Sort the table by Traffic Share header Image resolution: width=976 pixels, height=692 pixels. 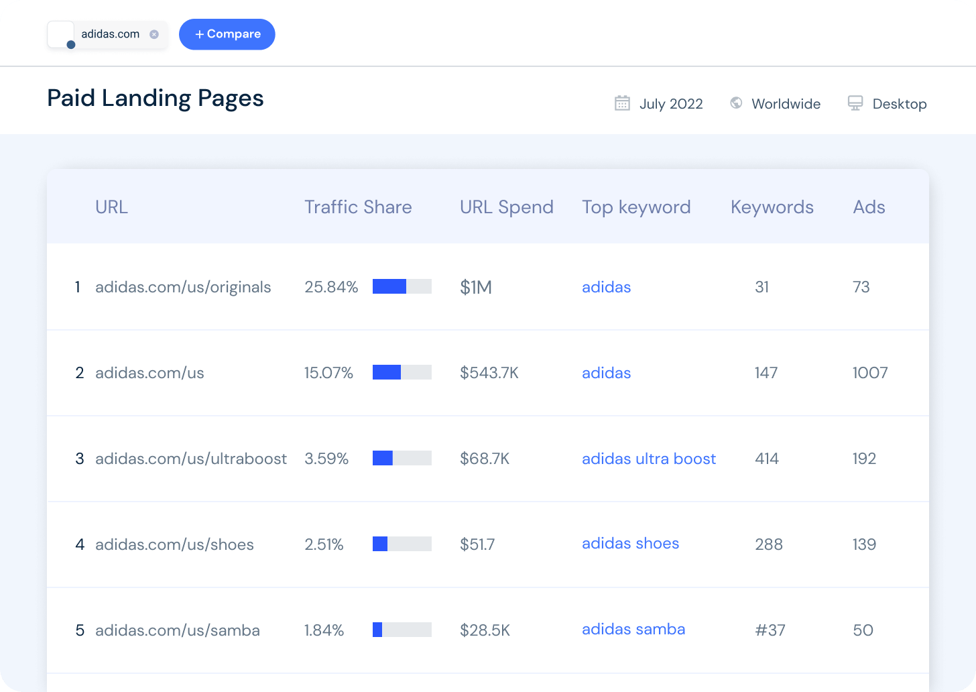coord(358,207)
